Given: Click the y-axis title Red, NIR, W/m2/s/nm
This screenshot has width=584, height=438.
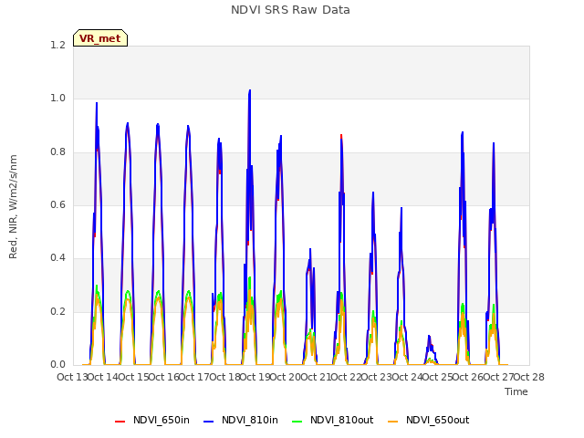Looking at the screenshot, I should tap(13, 207).
